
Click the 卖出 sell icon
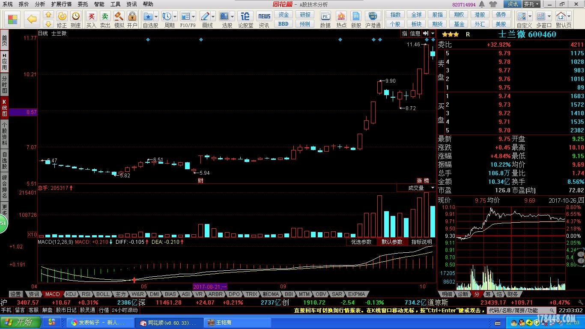pos(105,20)
